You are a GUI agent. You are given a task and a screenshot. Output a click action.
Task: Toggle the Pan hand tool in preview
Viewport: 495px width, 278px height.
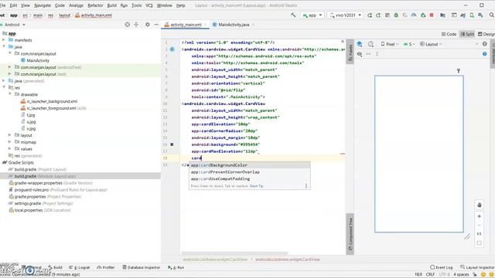(480, 205)
